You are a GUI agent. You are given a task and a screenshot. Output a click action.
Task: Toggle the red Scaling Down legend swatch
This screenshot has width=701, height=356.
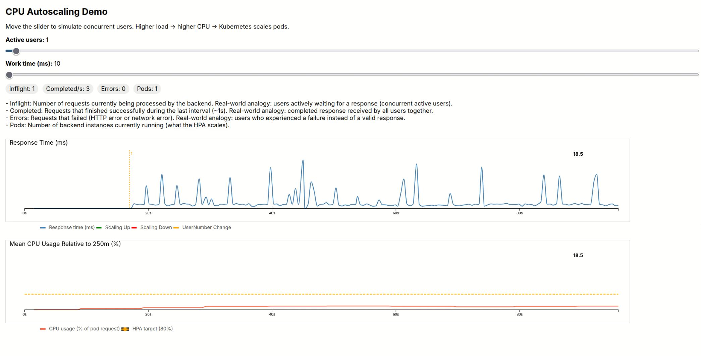[134, 228]
